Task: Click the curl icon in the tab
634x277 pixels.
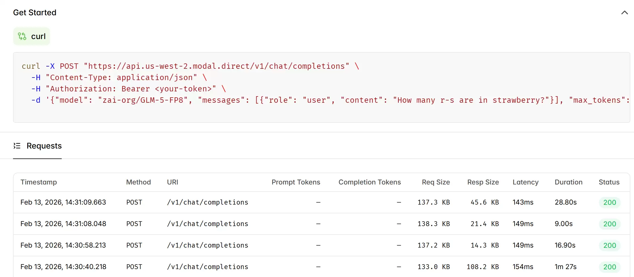Action: (x=22, y=36)
